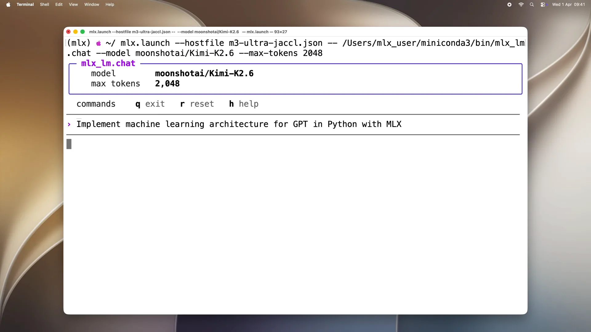Click the m3-ultra-jaccl.json hostfile argument
Viewport: 591px width, 332px height.
276,43
